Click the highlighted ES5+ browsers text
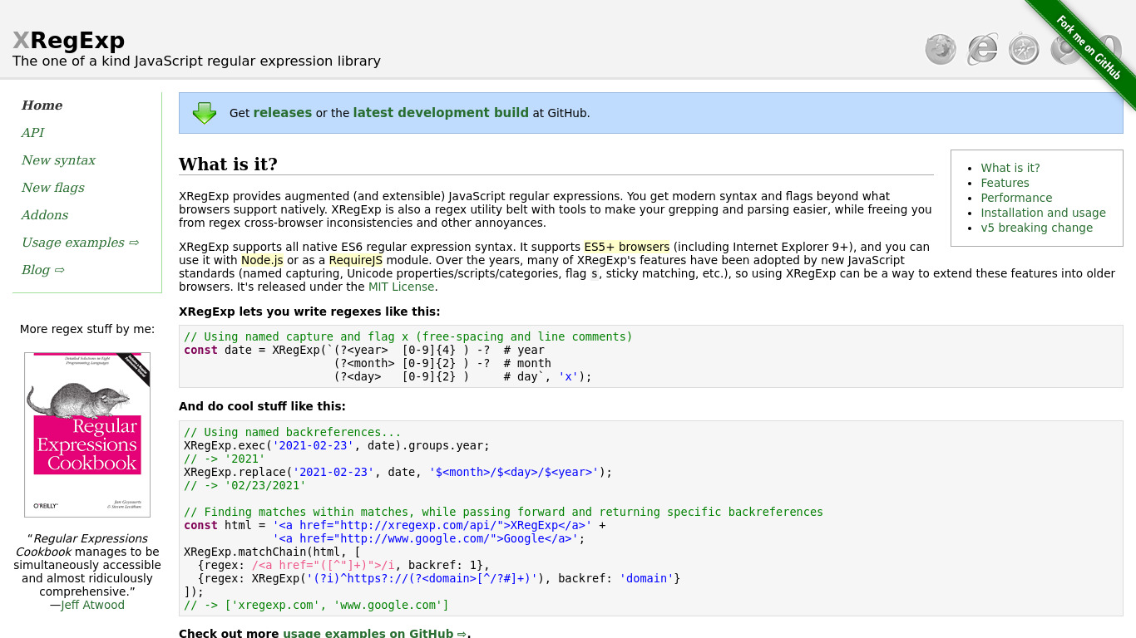The image size is (1136, 638). [627, 247]
